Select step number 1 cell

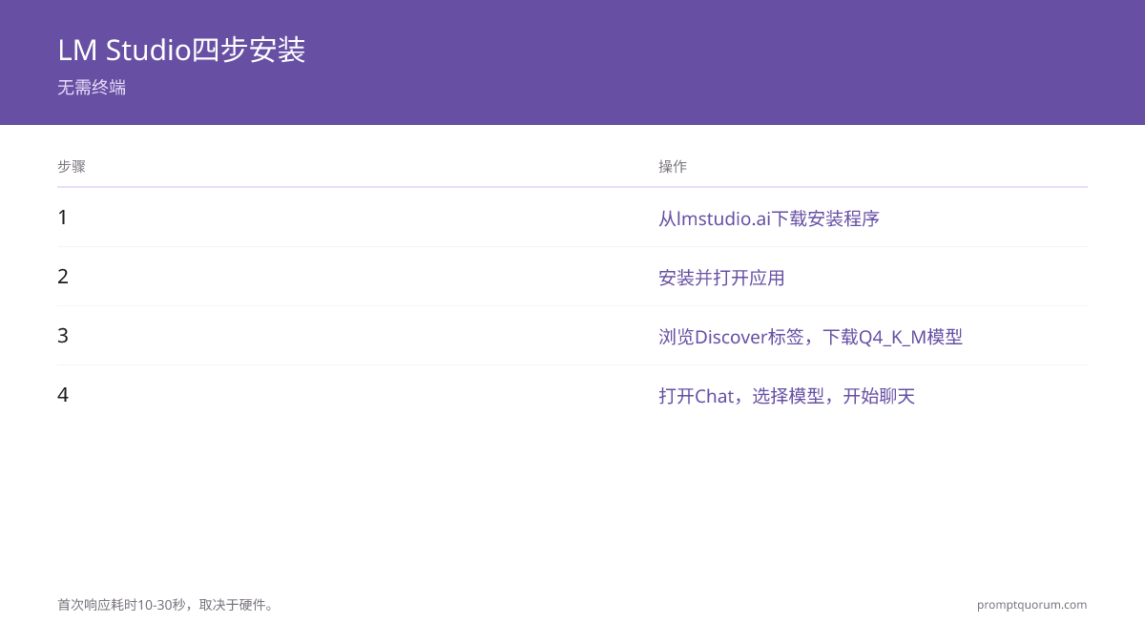click(63, 218)
